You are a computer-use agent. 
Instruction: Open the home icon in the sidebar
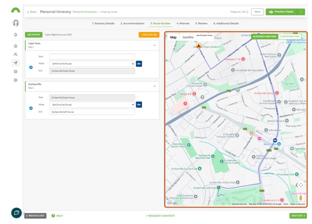point(15,46)
